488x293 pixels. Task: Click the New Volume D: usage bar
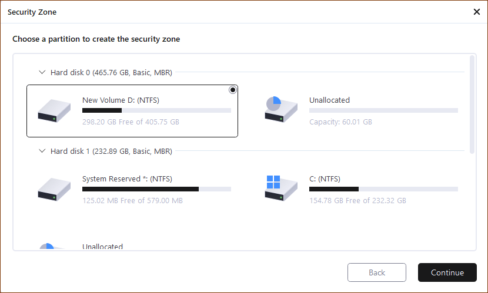156,110
